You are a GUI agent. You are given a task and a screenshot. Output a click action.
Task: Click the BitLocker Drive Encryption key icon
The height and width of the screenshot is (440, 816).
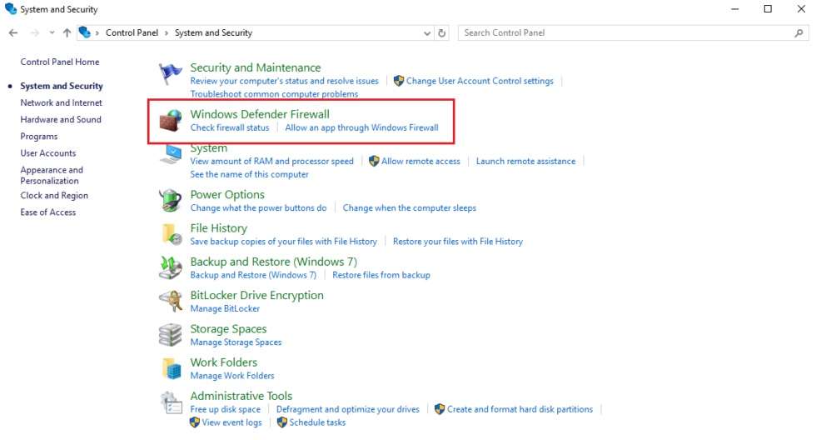pyautogui.click(x=171, y=301)
